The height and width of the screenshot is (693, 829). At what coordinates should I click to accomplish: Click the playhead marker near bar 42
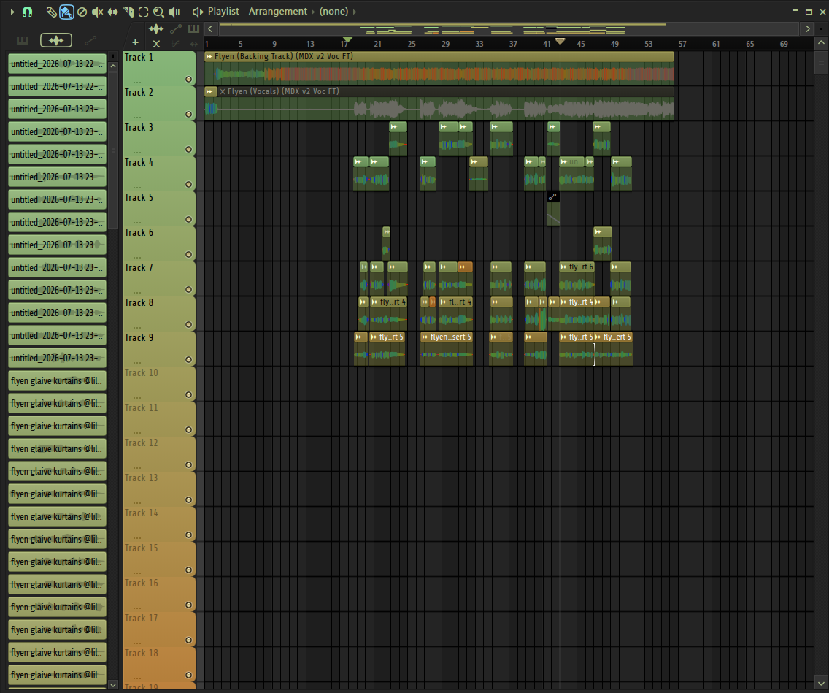[x=560, y=41]
